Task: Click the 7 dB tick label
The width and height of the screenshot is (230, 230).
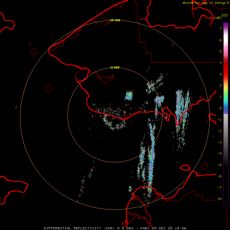Action: tap(221, 29)
